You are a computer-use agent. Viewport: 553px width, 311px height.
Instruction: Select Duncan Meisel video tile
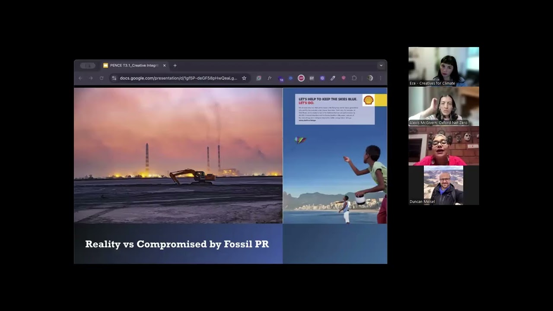pos(444,185)
